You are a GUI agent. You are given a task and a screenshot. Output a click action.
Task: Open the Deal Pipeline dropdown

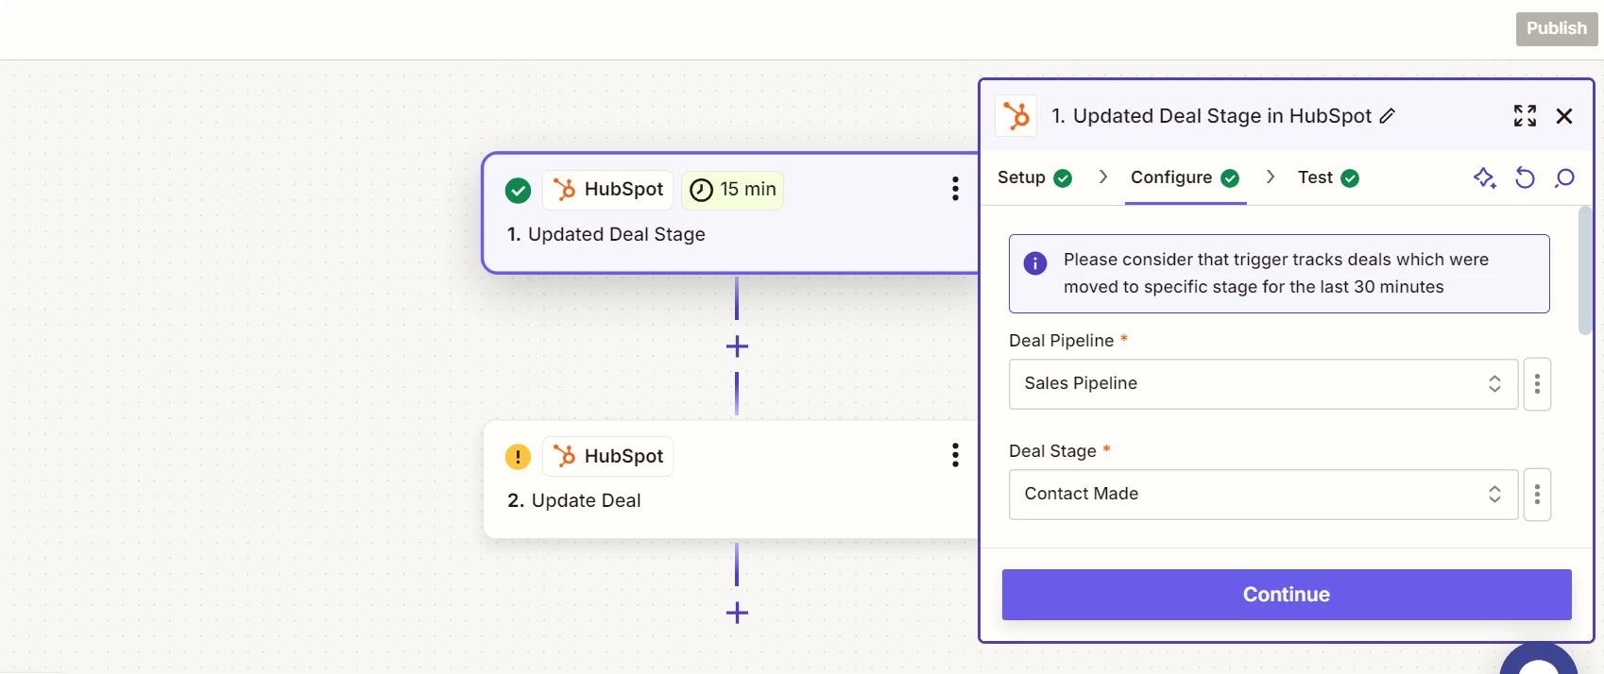(x=1263, y=384)
